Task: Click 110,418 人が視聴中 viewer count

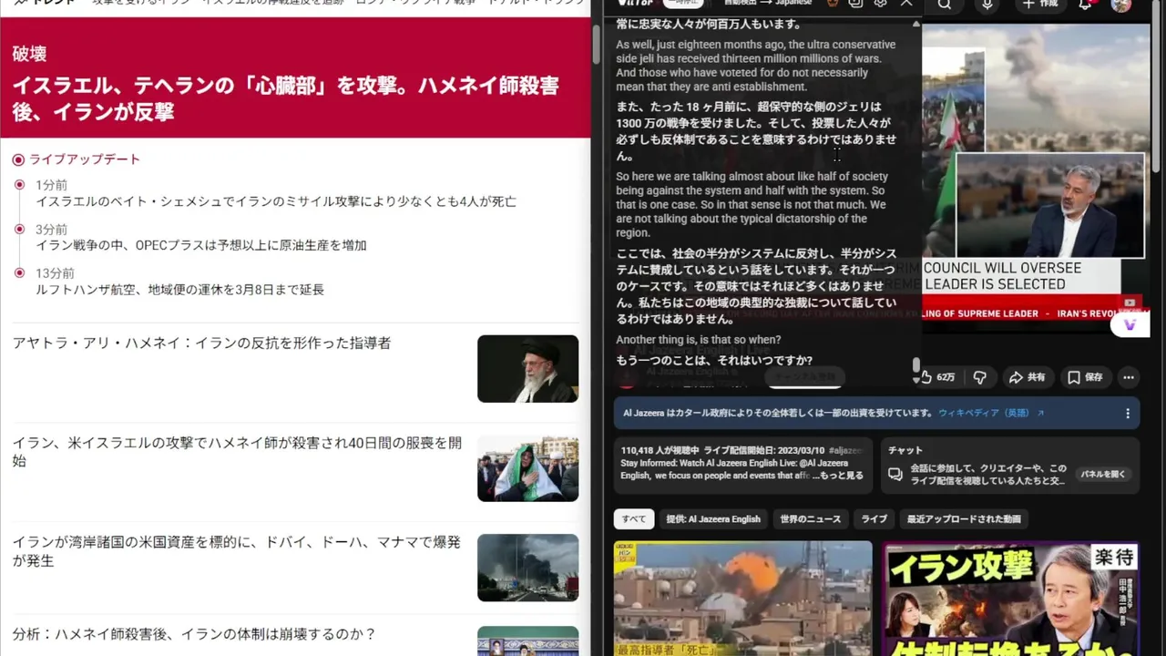Action: (660, 450)
